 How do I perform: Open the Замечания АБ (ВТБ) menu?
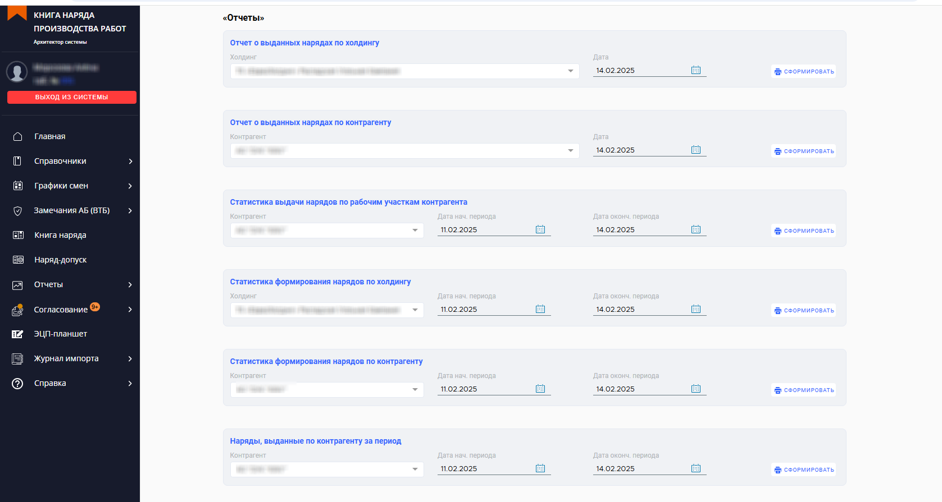(71, 210)
